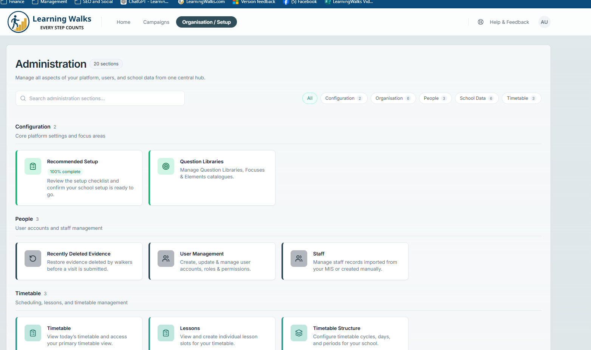This screenshot has height=350, width=591.
Task: Click 'Manage all aspects of your platform' description
Action: pyautogui.click(x=110, y=78)
